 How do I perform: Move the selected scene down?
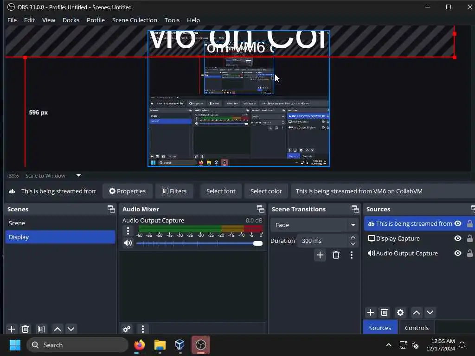pos(71,329)
